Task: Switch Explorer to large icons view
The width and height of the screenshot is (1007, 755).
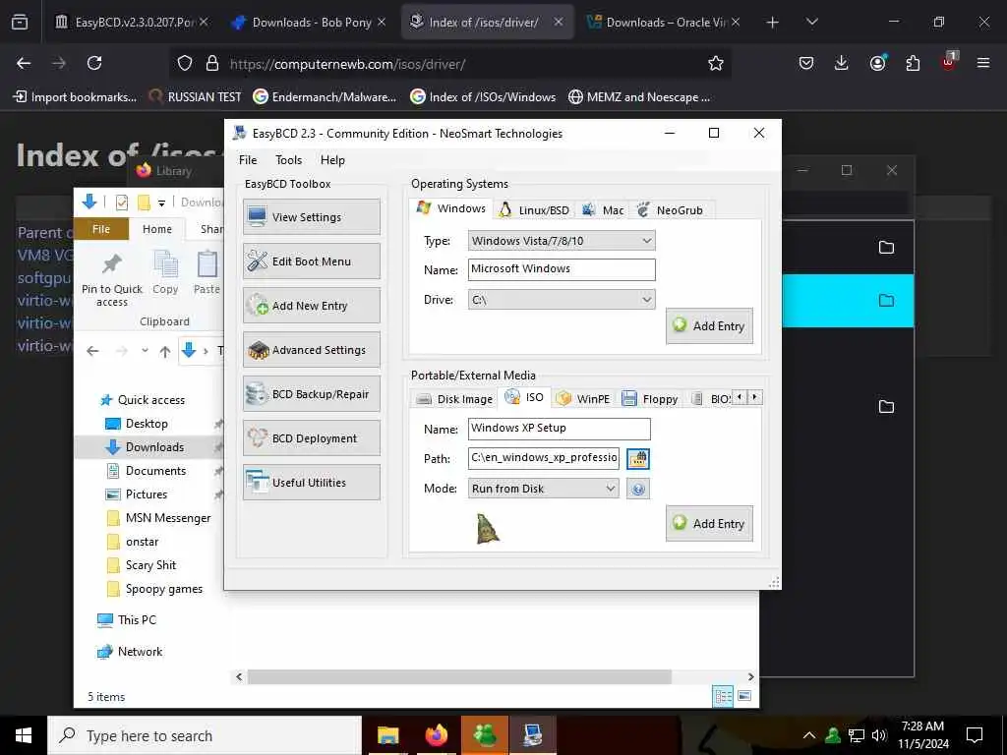Action: pyautogui.click(x=744, y=697)
